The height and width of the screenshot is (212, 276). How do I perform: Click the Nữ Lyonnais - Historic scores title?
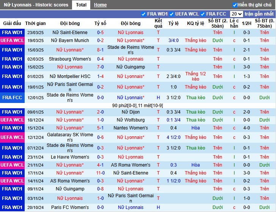[x=36, y=5]
